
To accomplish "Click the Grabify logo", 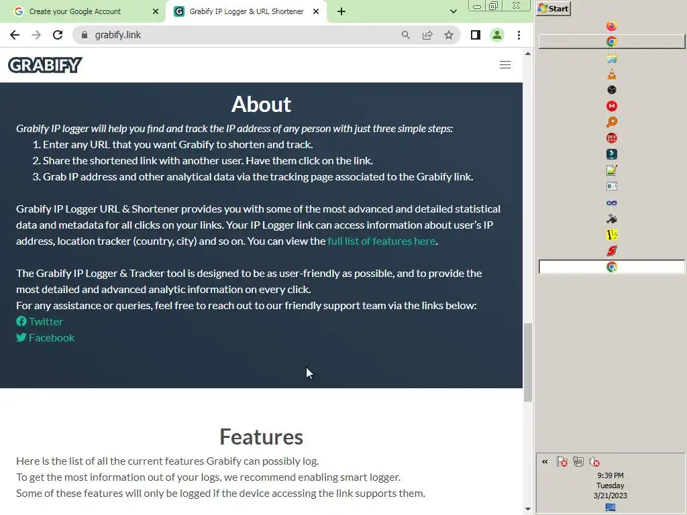I will coord(45,65).
